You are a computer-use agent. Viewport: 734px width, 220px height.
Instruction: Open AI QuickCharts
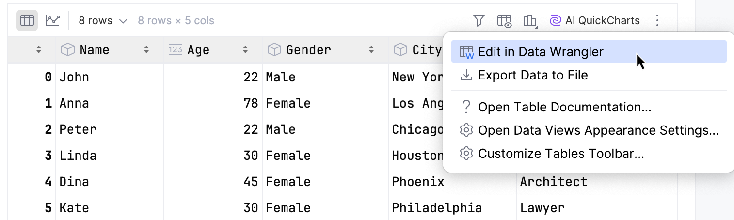(594, 20)
